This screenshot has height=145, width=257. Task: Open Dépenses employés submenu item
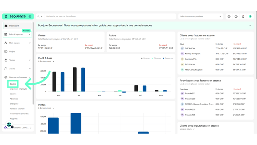[x=18, y=89]
